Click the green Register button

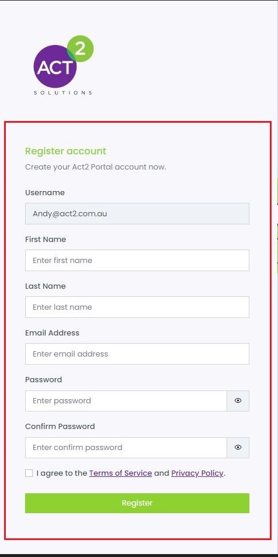[x=137, y=503]
